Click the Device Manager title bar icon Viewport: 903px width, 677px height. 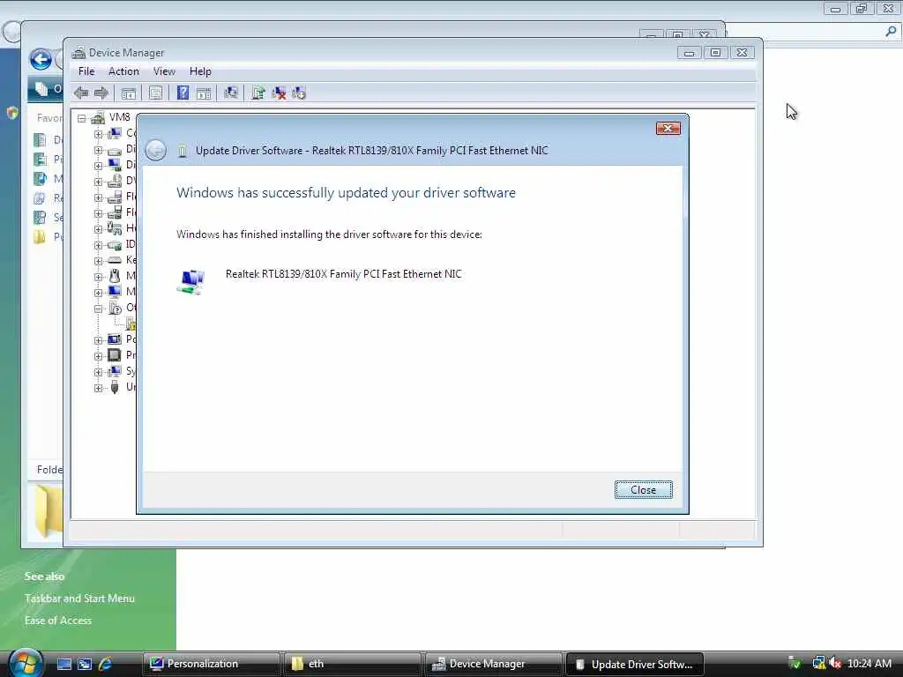tap(78, 52)
